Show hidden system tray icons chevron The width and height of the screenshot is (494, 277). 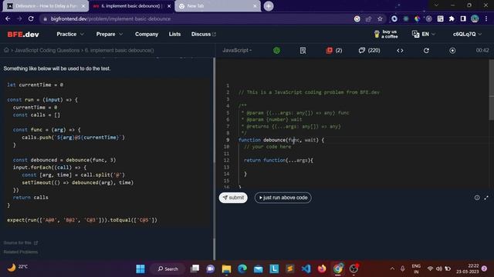click(x=392, y=269)
